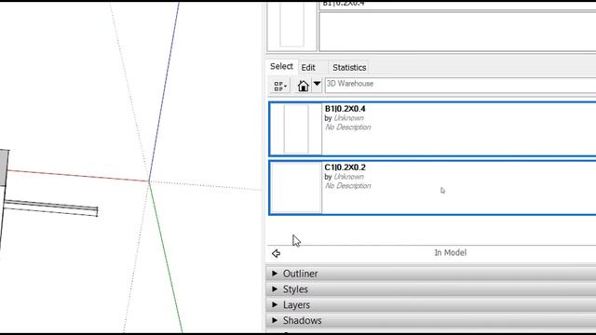Image resolution: width=596 pixels, height=335 pixels.
Task: Open the view options icon in Components
Action: click(280, 87)
